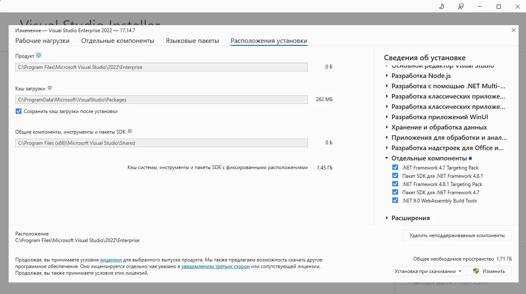Open the Установка при скачивании dropdown

[427, 271]
